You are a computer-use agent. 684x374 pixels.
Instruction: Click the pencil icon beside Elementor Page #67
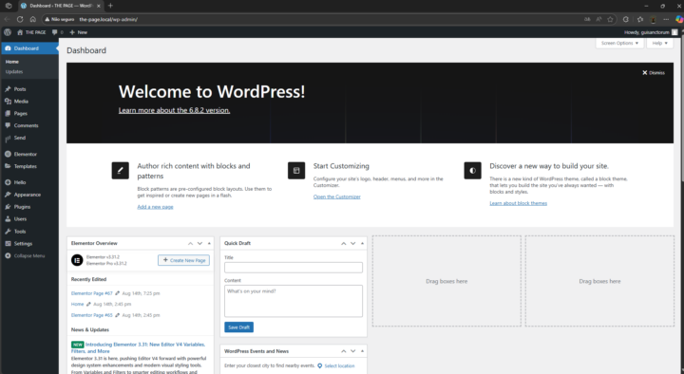pyautogui.click(x=117, y=293)
